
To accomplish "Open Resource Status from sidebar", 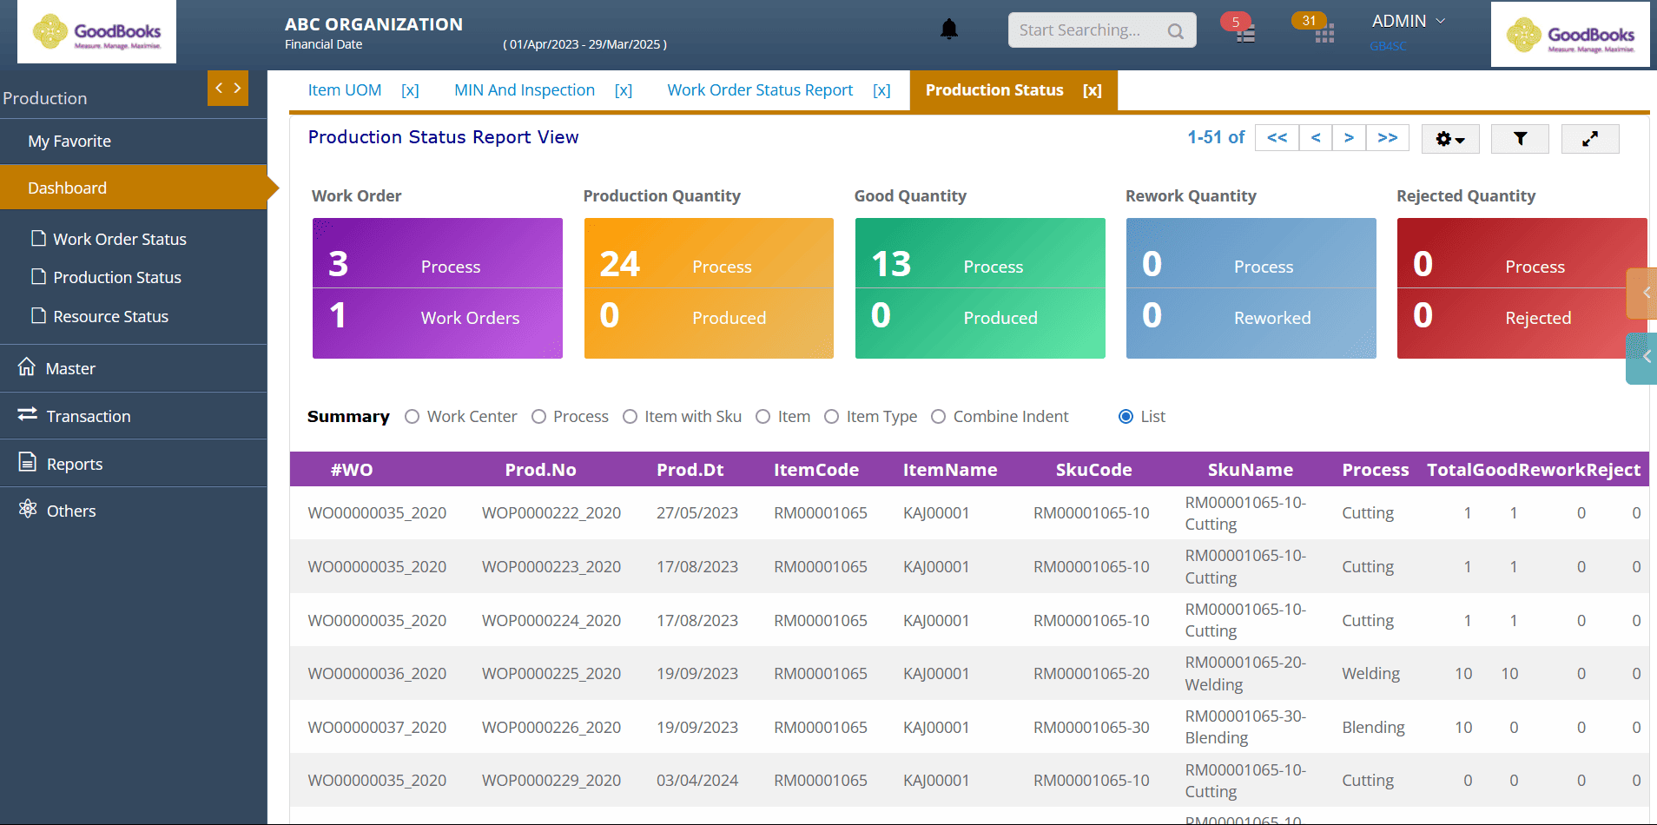I will (110, 317).
